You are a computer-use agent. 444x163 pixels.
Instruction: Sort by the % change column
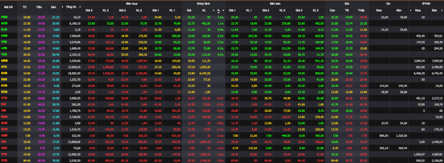[219, 11]
